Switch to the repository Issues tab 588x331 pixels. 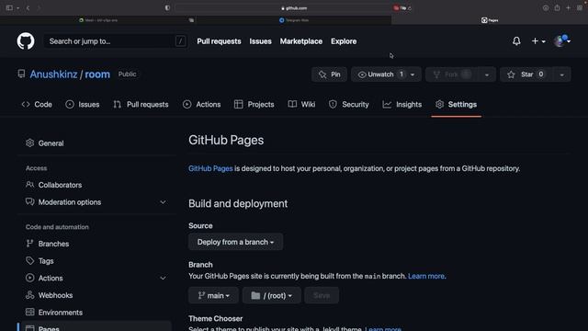pos(83,104)
